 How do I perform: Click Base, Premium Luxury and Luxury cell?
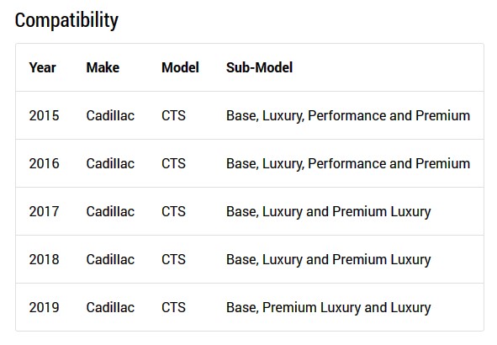pyautogui.click(x=328, y=308)
